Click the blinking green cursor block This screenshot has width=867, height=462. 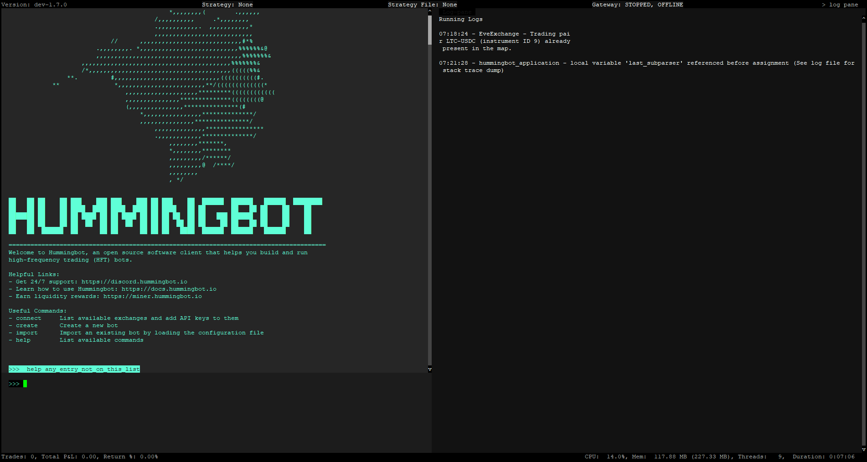pos(26,384)
